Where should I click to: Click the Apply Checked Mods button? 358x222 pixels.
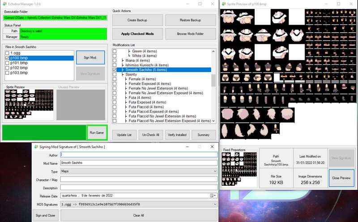137,34
